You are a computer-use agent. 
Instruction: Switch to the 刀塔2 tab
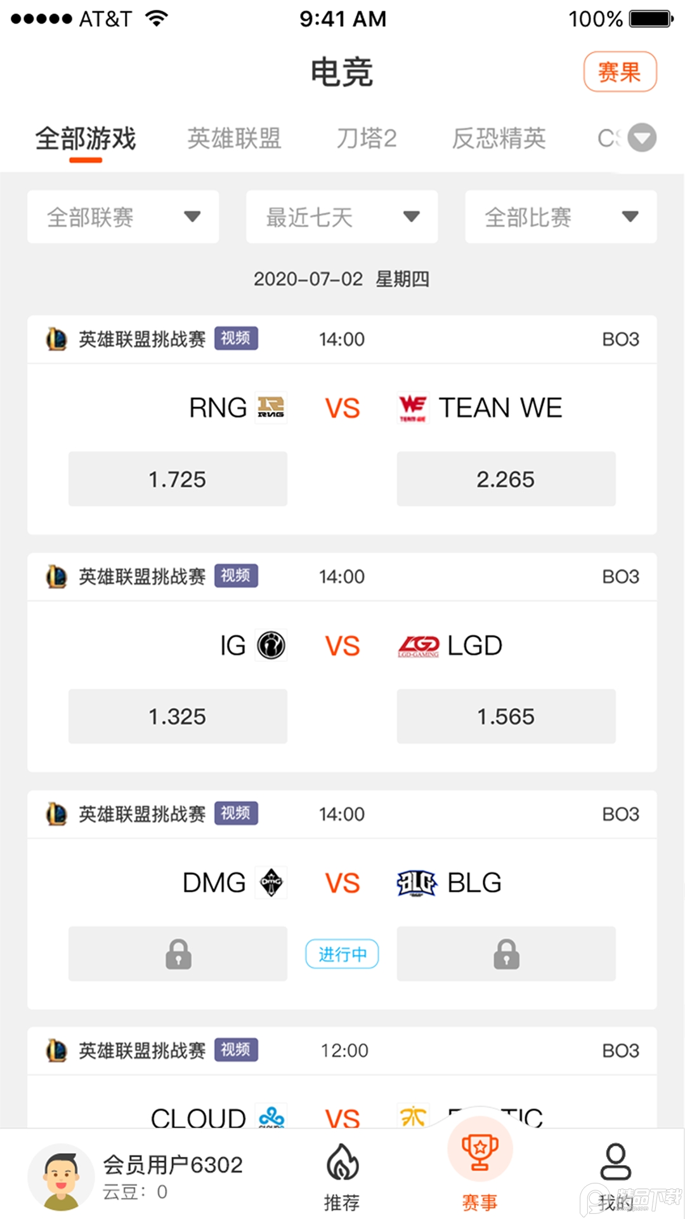tap(367, 138)
